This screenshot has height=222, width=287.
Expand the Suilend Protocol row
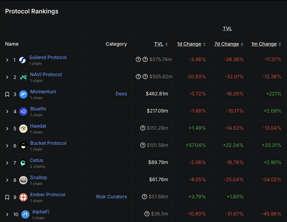click(x=7, y=60)
